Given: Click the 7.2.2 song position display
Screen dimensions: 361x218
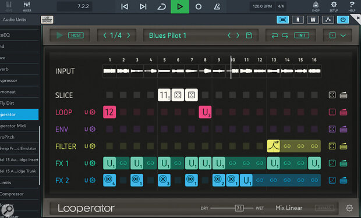Looking at the screenshot, I should (x=75, y=6).
